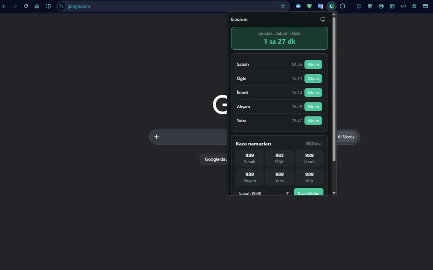Image resolution: width=433 pixels, height=270 pixels.
Task: Click the incognito hat-and-glasses icon
Action: [x=414, y=6]
